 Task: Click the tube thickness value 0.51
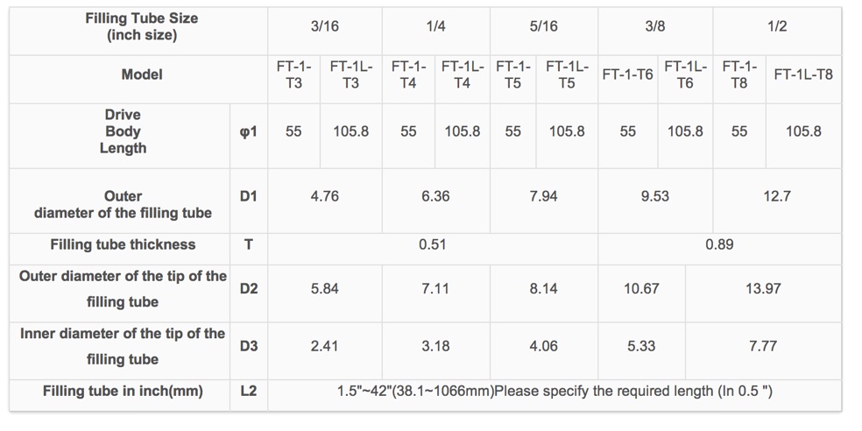click(x=432, y=244)
